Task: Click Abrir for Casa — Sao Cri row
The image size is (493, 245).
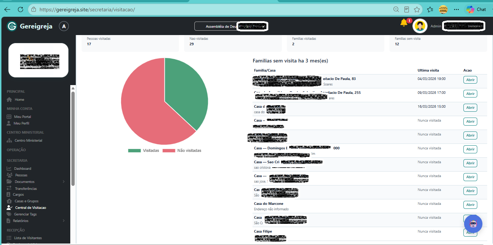Action: coord(470,163)
